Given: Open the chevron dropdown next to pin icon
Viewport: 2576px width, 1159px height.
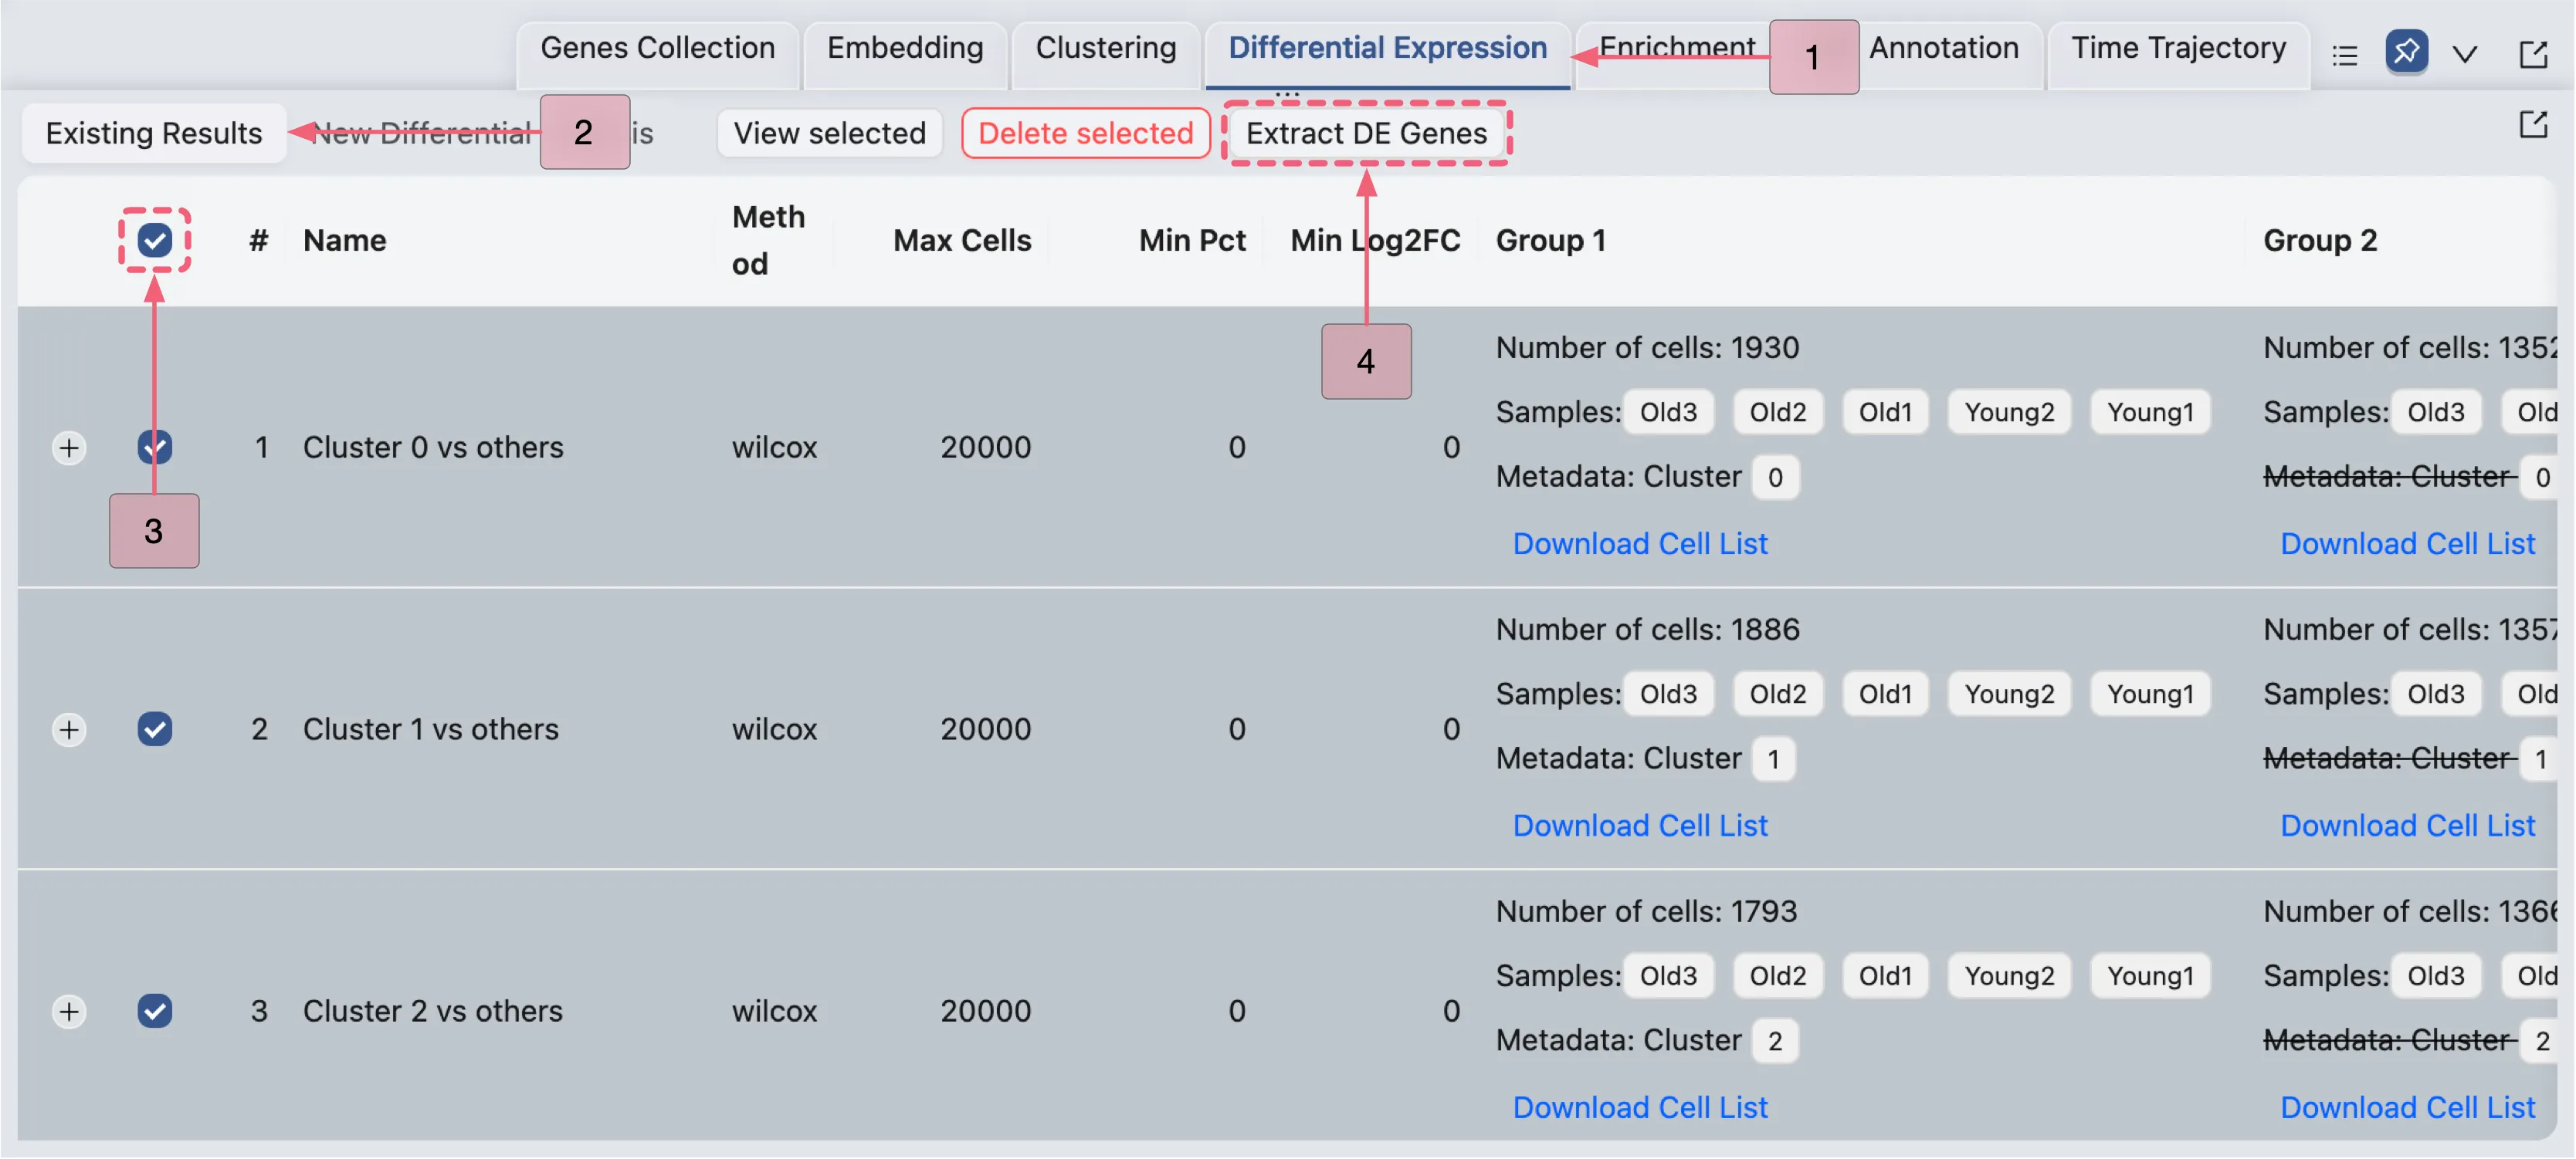Looking at the screenshot, I should 2465,55.
